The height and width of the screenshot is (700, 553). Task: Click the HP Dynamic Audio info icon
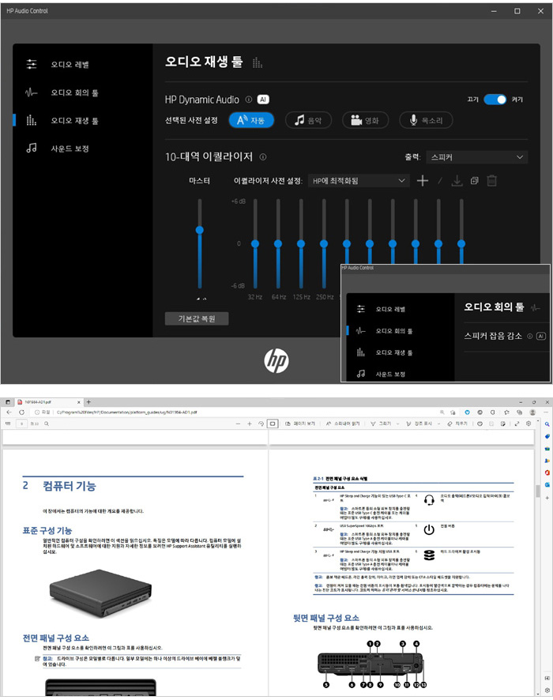249,100
